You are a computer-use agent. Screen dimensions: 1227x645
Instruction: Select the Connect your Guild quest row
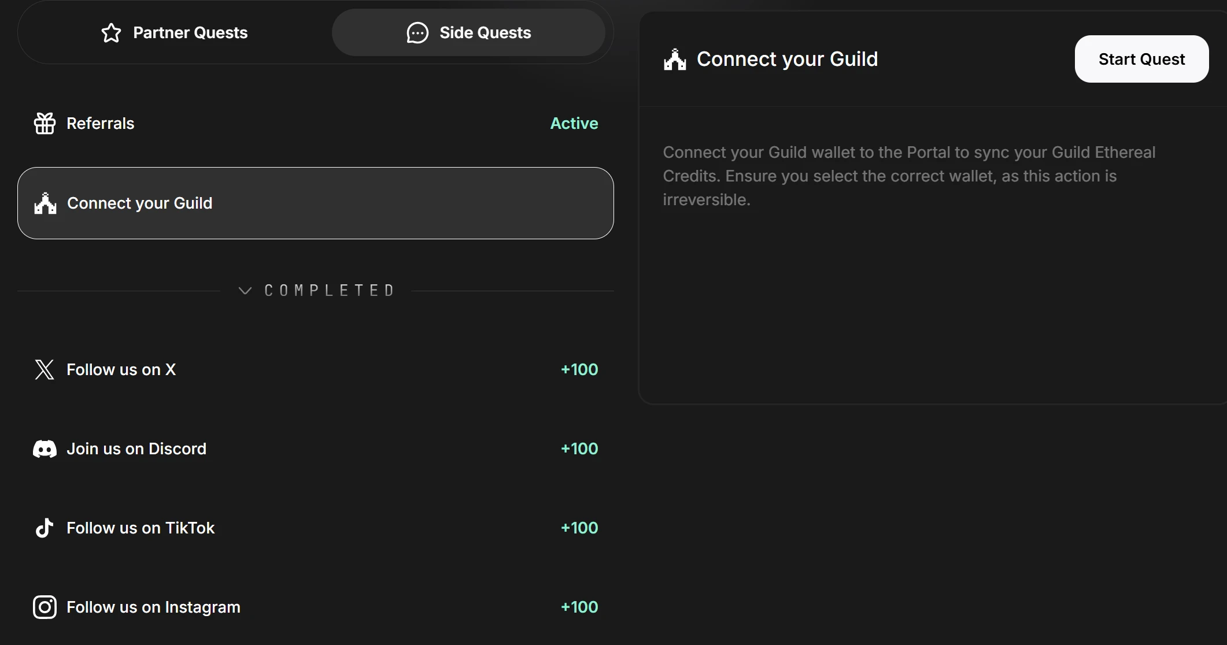(315, 203)
